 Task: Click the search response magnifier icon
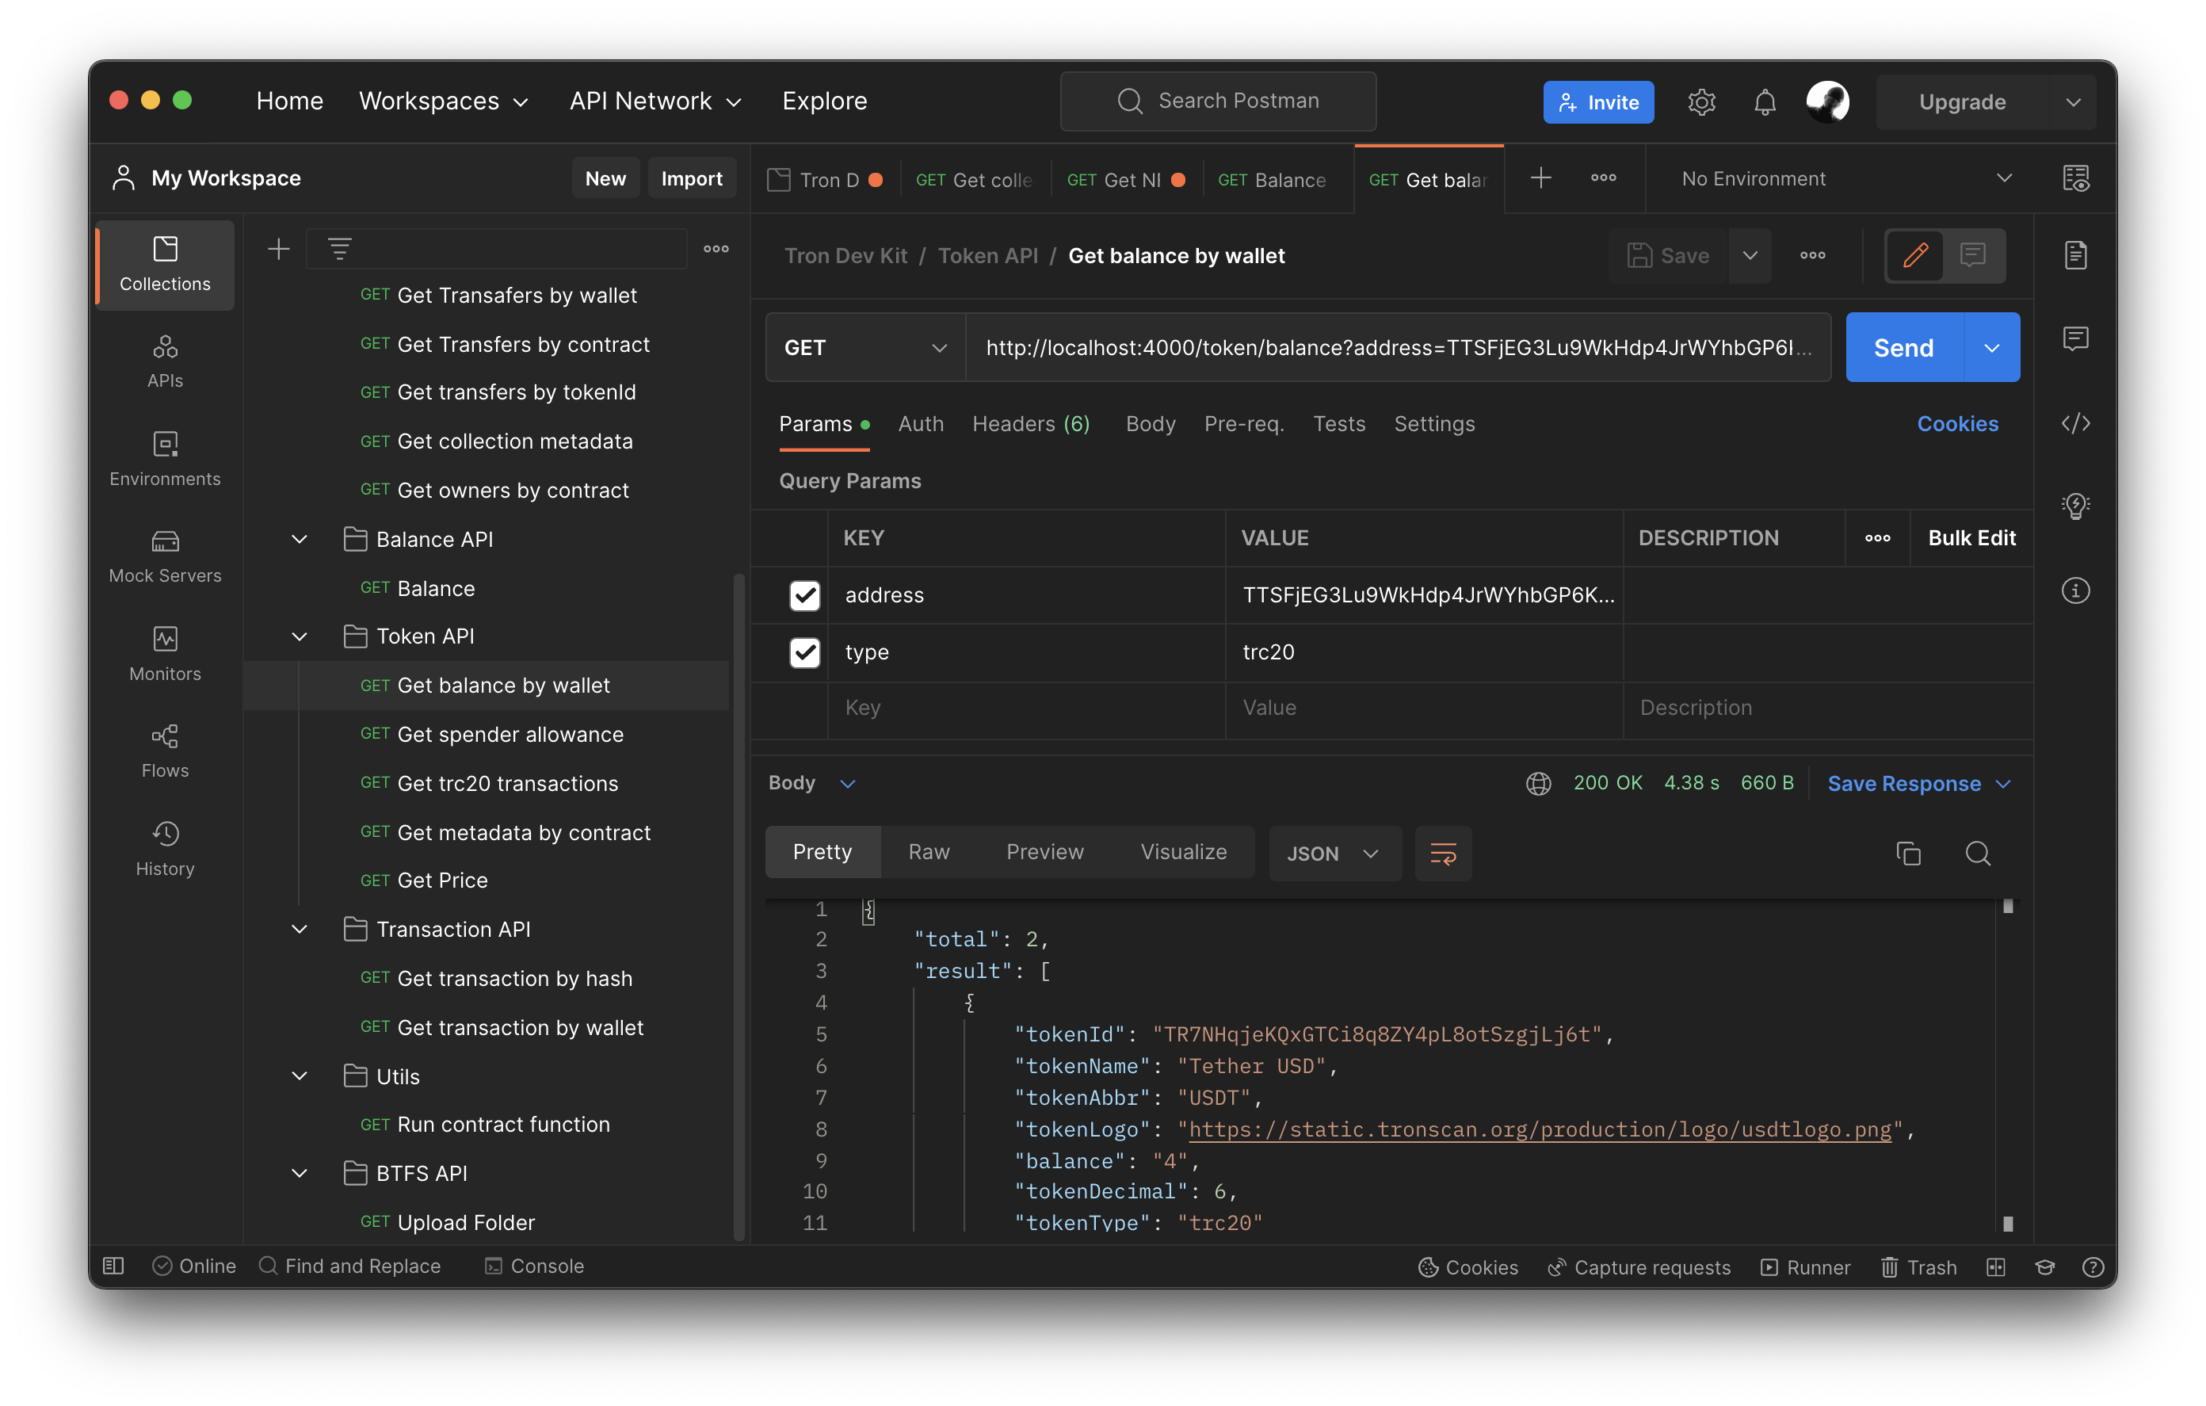[1978, 854]
